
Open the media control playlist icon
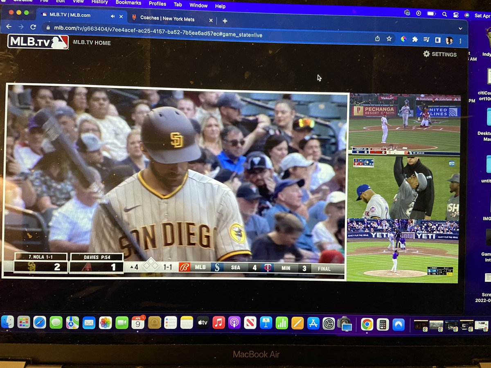(426, 40)
